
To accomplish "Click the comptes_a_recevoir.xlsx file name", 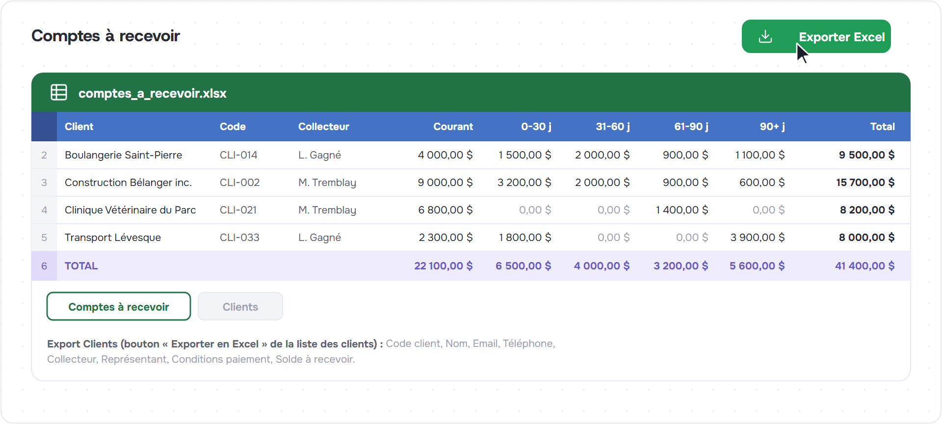I will (153, 93).
